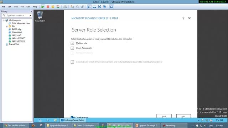
Task: Click the guest clock showing 7:54 PM
Action: pos(219,120)
